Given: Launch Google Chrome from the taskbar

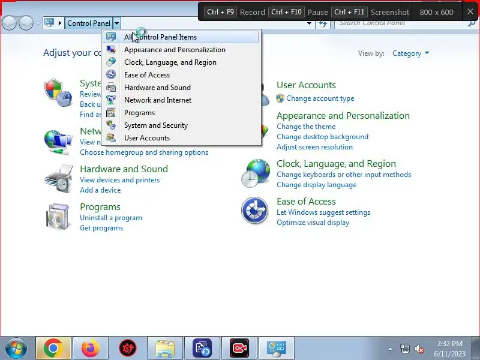Looking at the screenshot, I should (x=53, y=348).
